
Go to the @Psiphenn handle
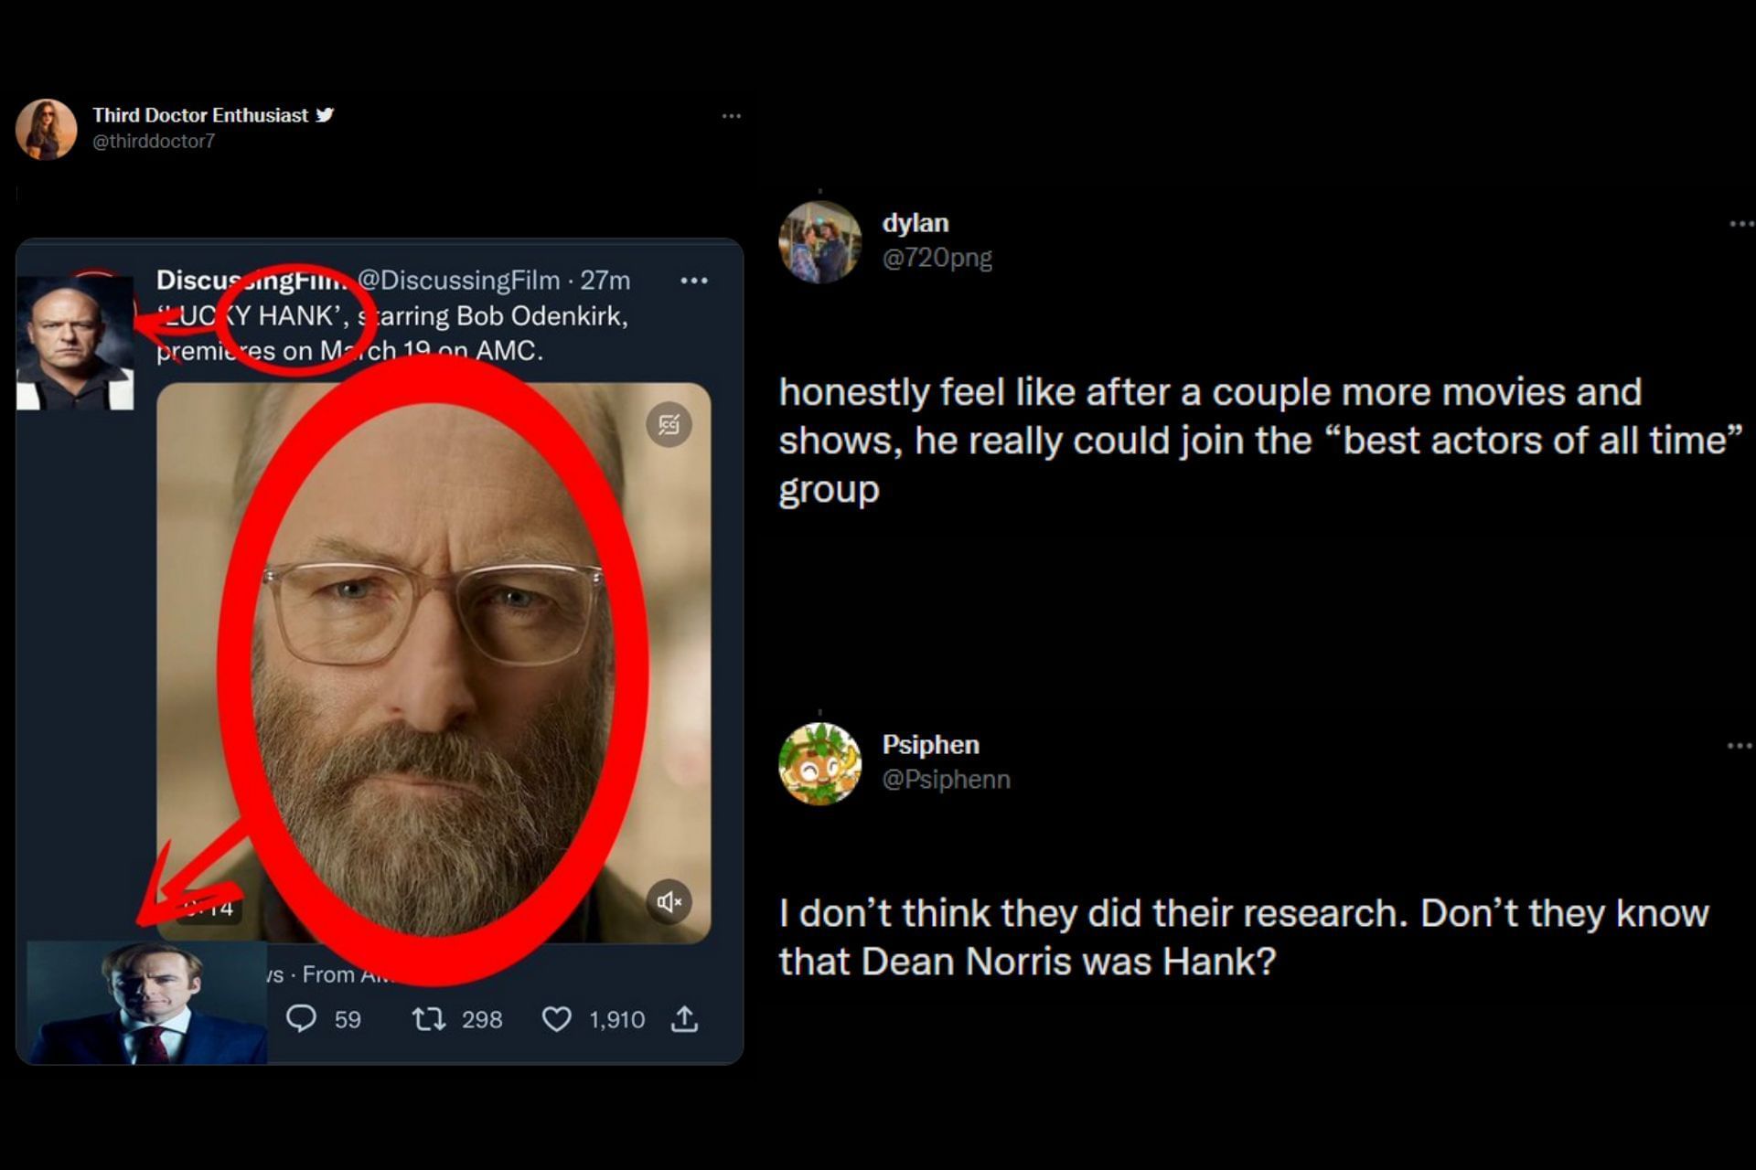[x=946, y=780]
